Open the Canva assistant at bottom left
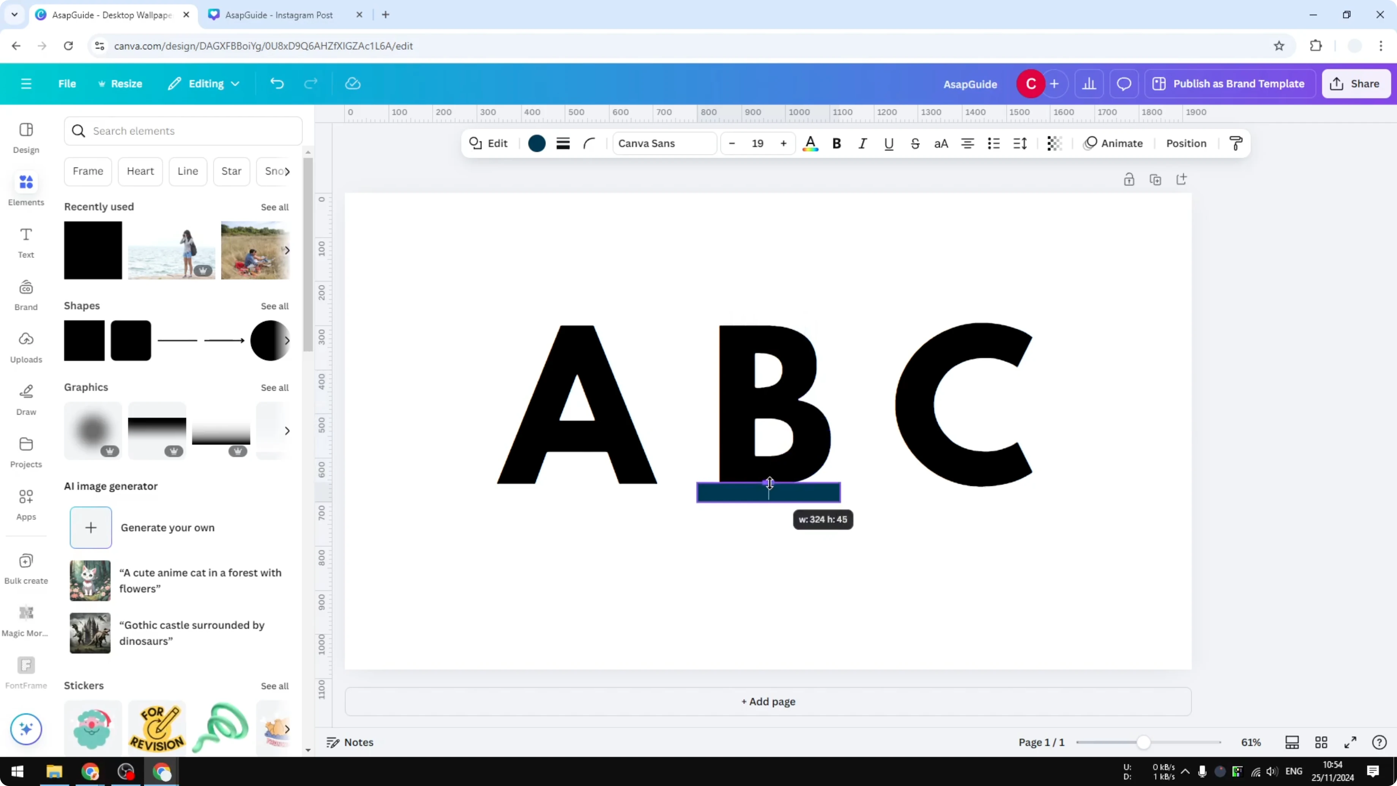This screenshot has height=786, width=1397. [25, 729]
